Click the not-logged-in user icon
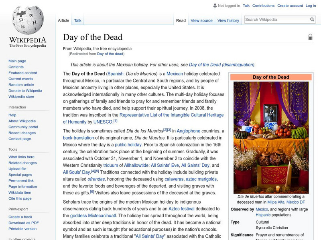This screenshot has width=321, height=240. click(x=215, y=6)
